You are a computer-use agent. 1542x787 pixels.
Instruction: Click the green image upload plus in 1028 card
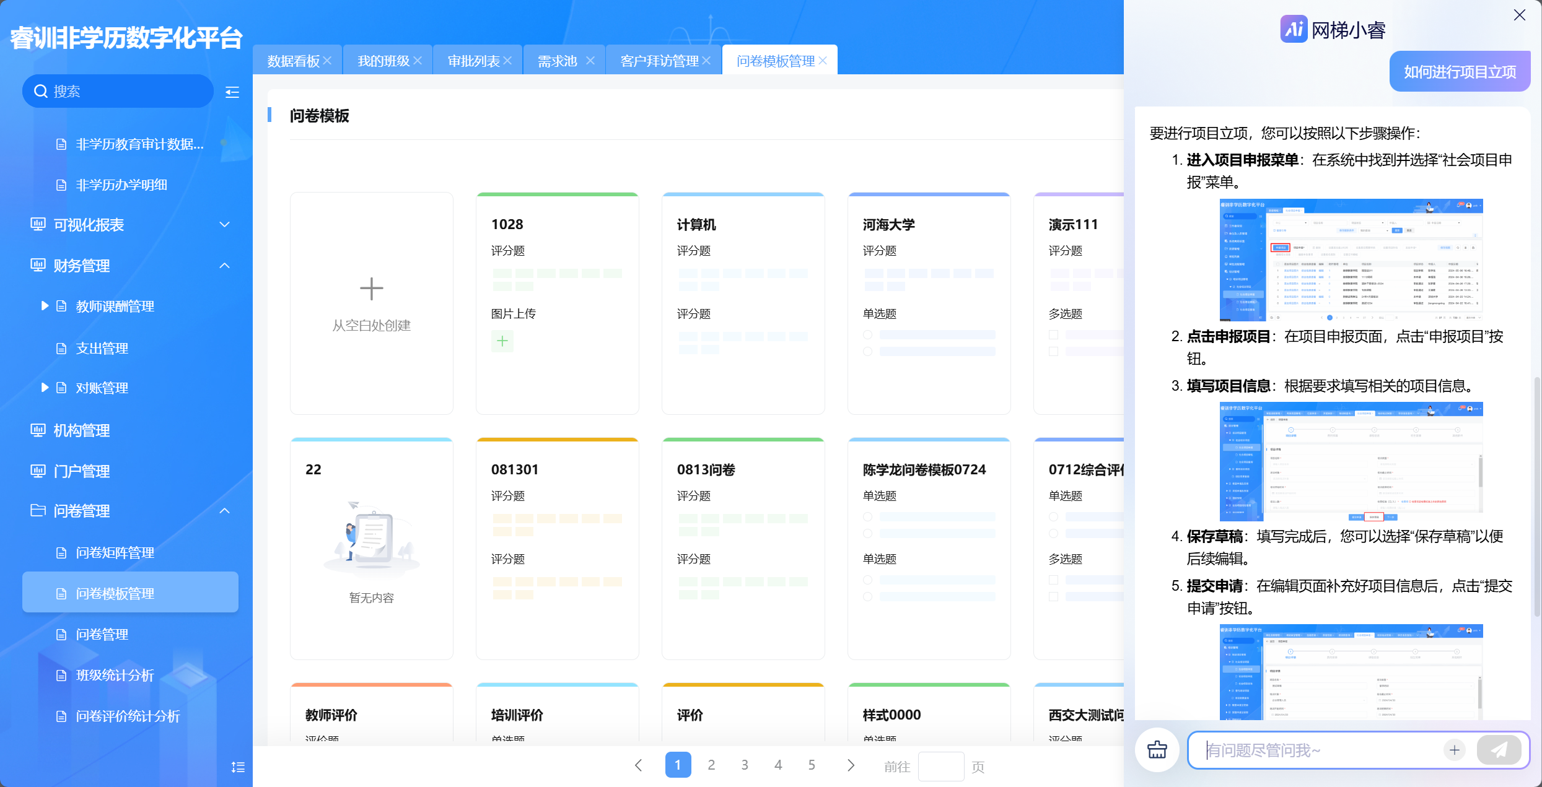coord(502,341)
